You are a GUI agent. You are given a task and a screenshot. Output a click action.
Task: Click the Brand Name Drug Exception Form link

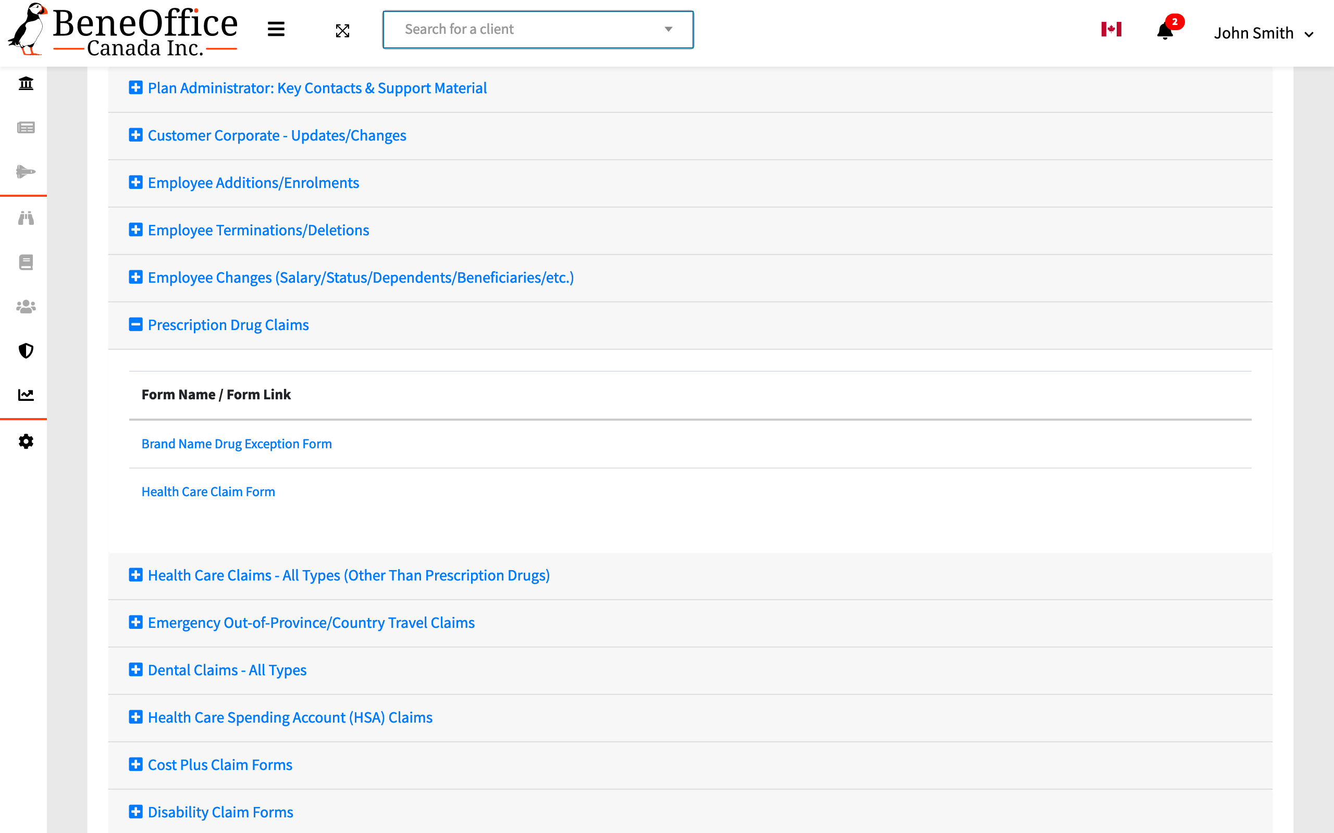[x=236, y=443]
